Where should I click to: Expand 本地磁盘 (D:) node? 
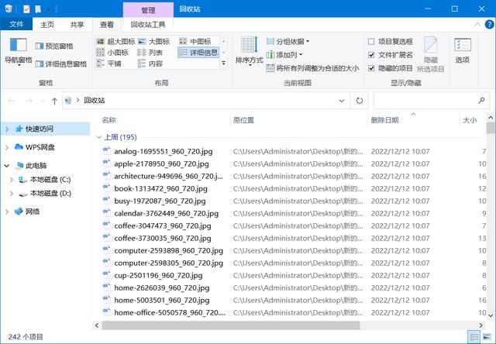pyautogui.click(x=12, y=194)
